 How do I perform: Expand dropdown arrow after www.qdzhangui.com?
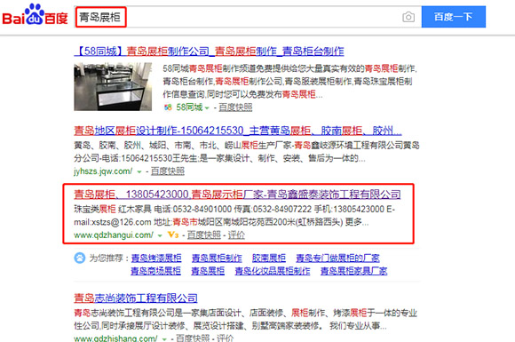tap(160, 235)
